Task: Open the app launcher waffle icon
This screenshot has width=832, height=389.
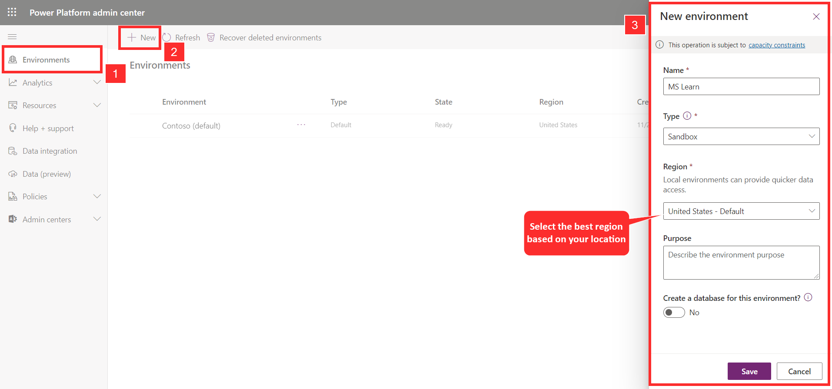Action: coord(12,12)
